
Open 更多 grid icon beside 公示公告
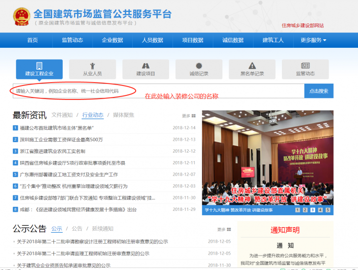pos(224,230)
